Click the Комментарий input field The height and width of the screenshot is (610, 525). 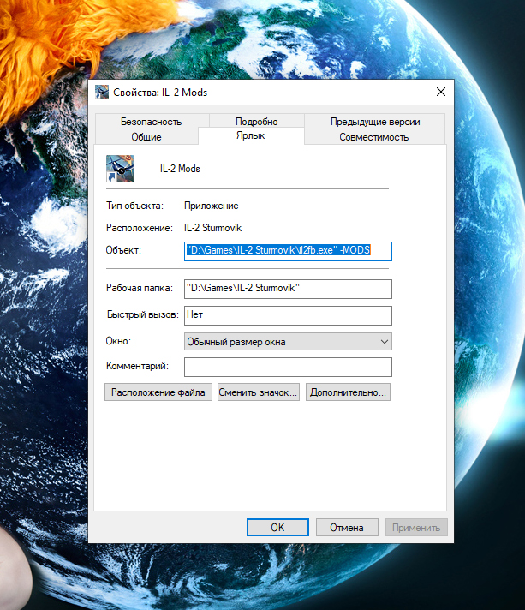coord(288,367)
